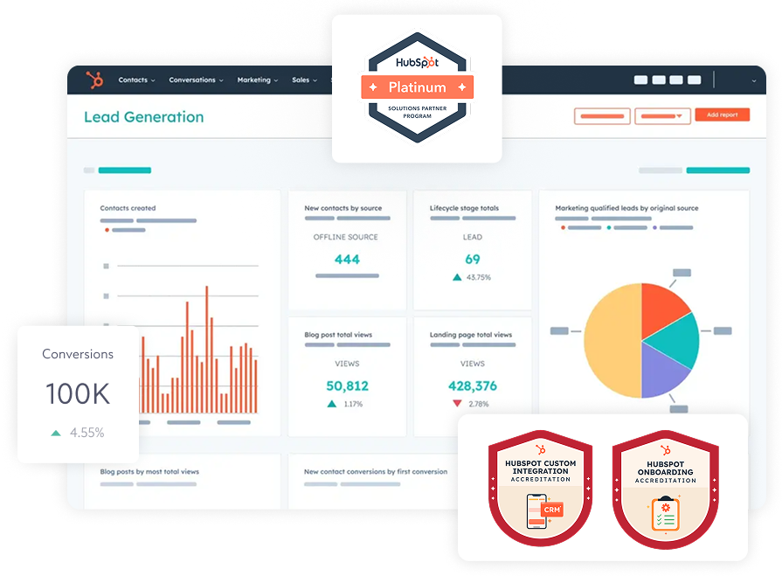The image size is (782, 576).
Task: Expand the Sales dropdown
Action: pos(304,80)
